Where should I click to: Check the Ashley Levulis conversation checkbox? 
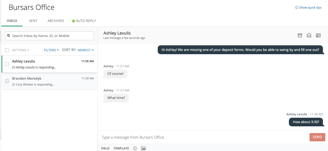click(7, 64)
